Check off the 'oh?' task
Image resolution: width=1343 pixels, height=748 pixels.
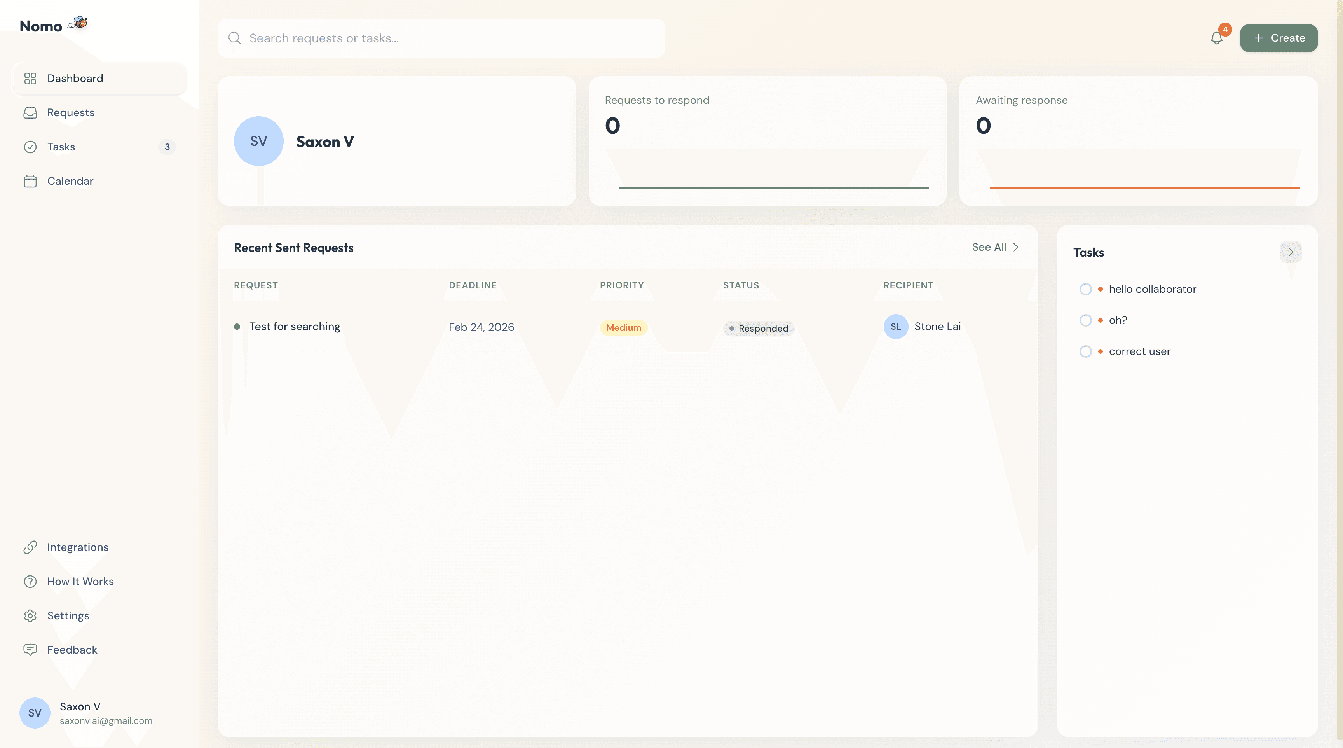pos(1085,320)
